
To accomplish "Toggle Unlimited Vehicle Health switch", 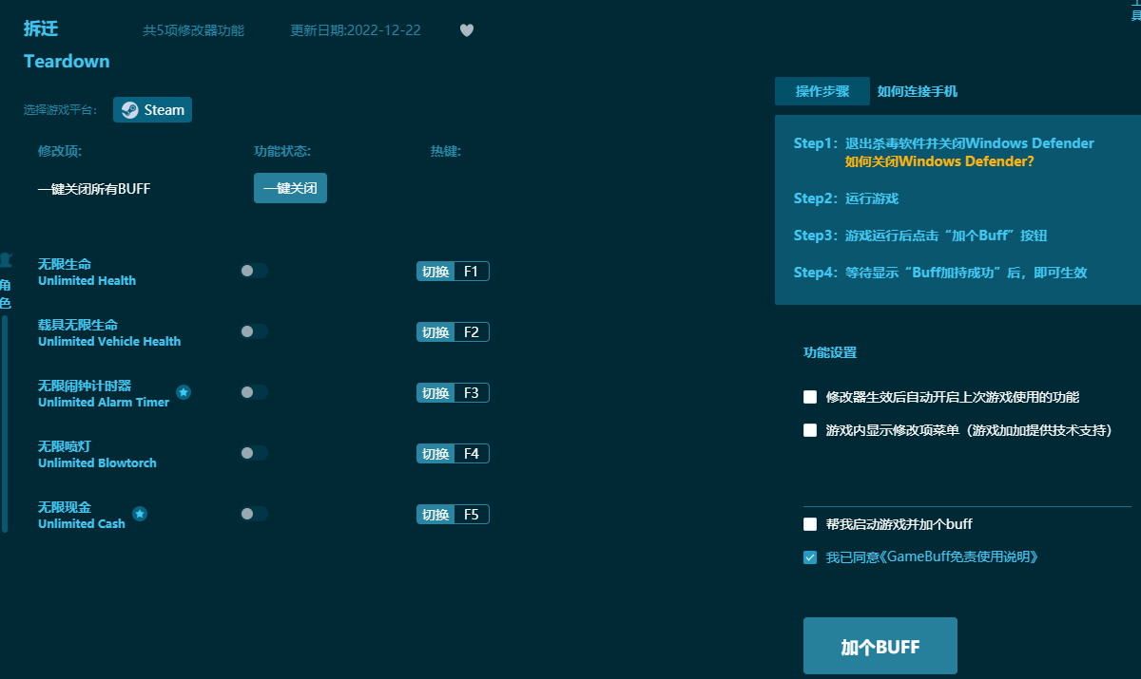I will click(254, 331).
